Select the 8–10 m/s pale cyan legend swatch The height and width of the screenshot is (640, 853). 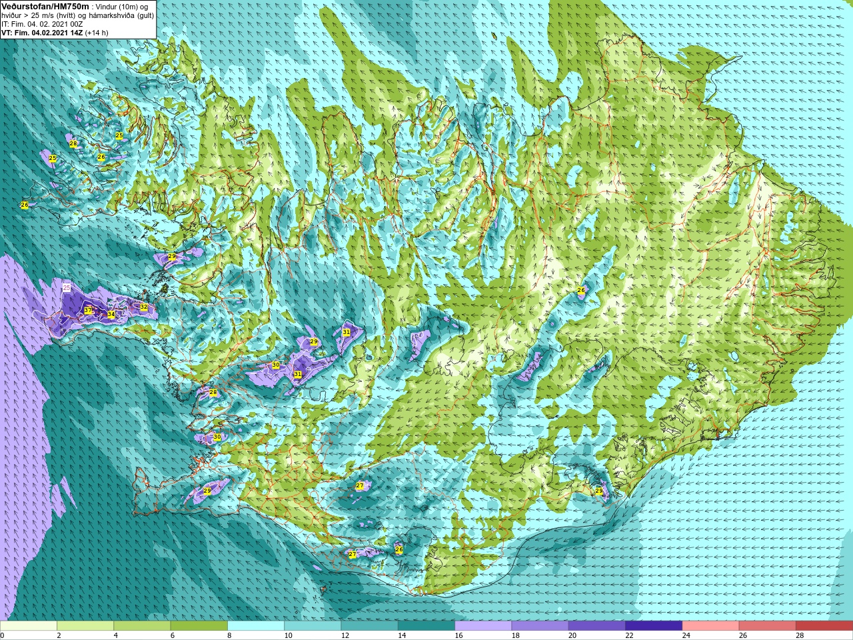[256, 626]
